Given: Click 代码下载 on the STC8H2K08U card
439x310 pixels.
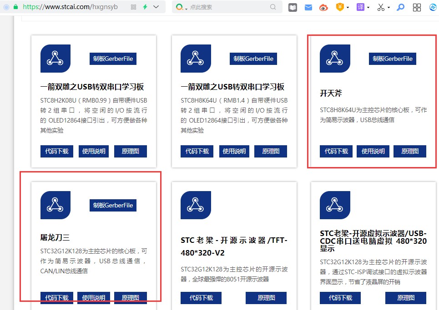Looking at the screenshot, I should [x=57, y=151].
